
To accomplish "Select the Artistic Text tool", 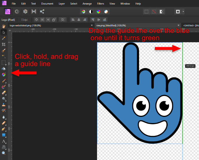I will 4,141.
